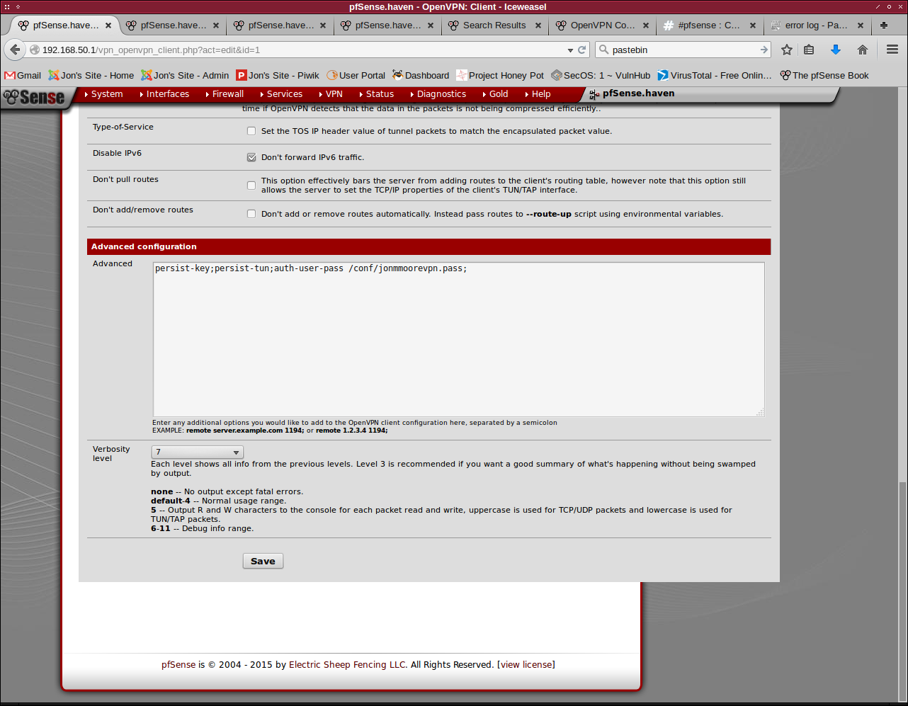Open the Gmail bookmark

pyautogui.click(x=23, y=75)
